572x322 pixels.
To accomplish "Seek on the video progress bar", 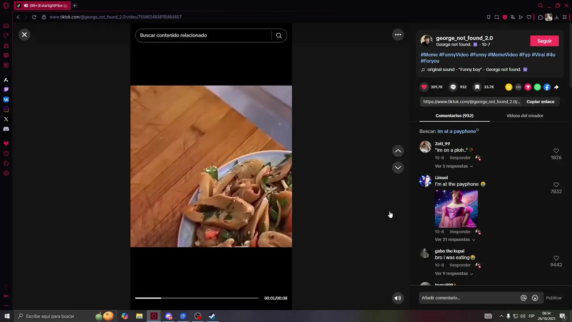I will [197, 298].
